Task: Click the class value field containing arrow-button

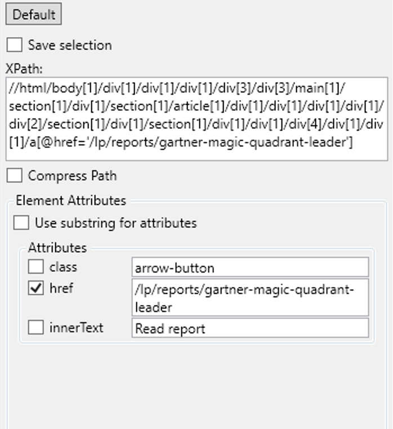Action: pyautogui.click(x=250, y=267)
